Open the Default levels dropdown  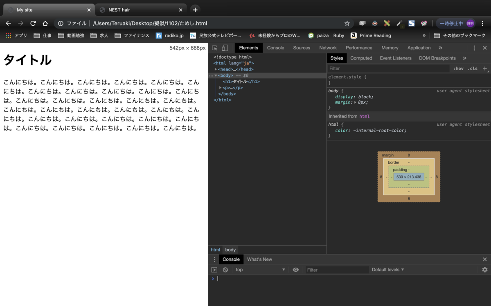pyautogui.click(x=388, y=270)
